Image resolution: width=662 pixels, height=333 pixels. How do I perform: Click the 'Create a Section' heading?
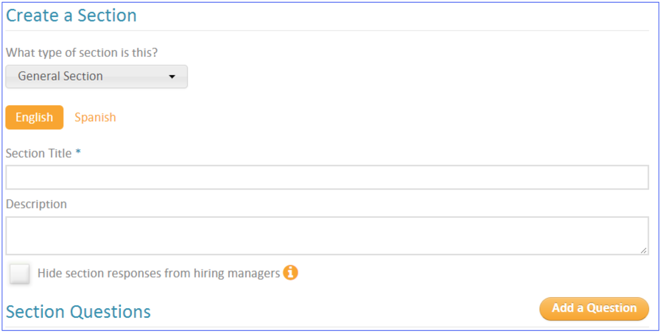coord(71,16)
